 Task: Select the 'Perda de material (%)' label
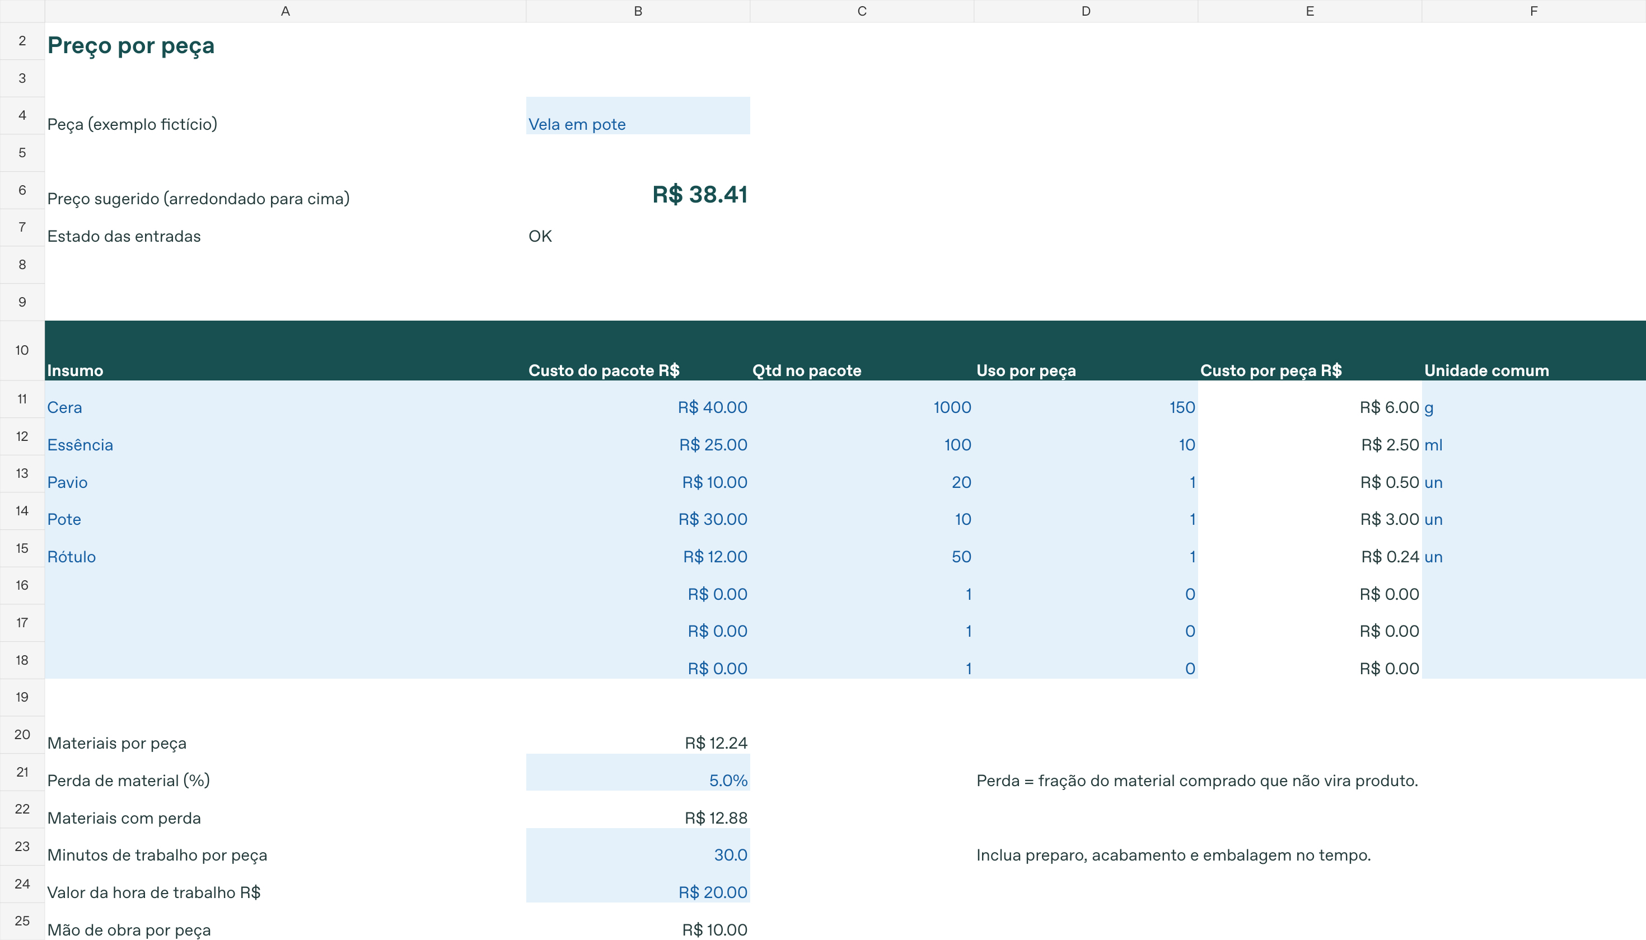(x=285, y=772)
